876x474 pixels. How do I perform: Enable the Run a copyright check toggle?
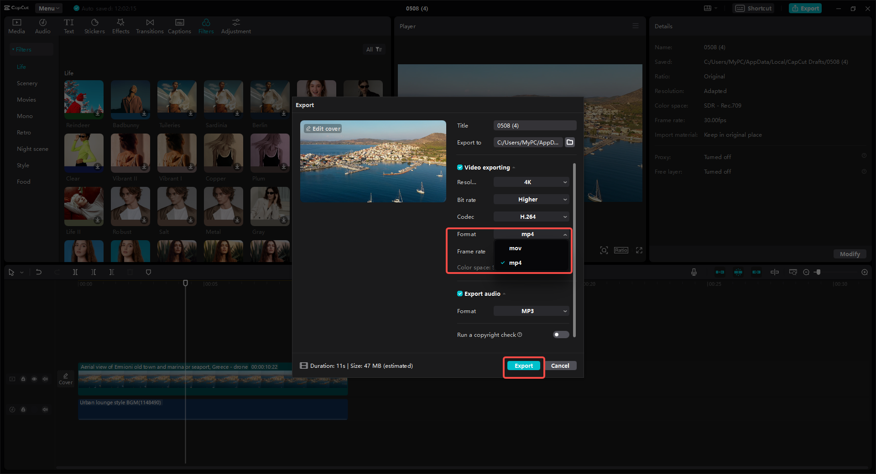[560, 335]
